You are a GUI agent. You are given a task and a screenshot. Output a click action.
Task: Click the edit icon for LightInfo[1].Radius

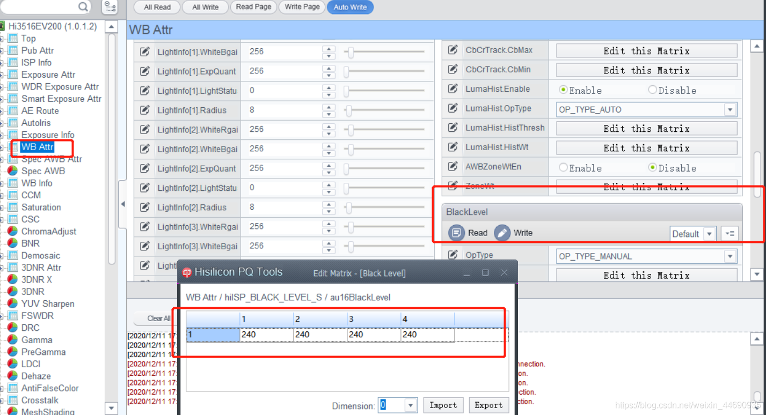click(x=144, y=110)
